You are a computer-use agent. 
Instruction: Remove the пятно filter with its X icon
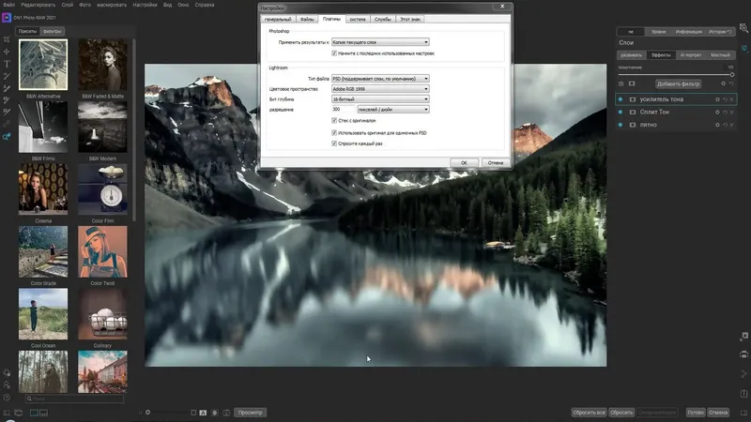(731, 125)
